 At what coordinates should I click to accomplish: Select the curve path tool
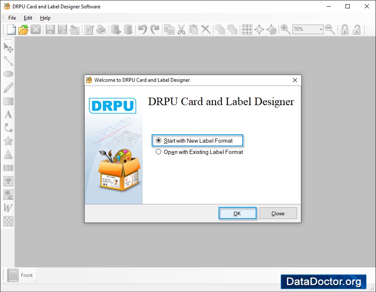pos(8,128)
